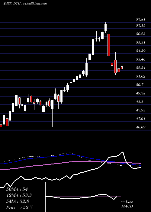The height and width of the screenshot is (212, 151).
Task: Select the 52.54 price axis label
Action: pyautogui.click(x=141, y=68)
